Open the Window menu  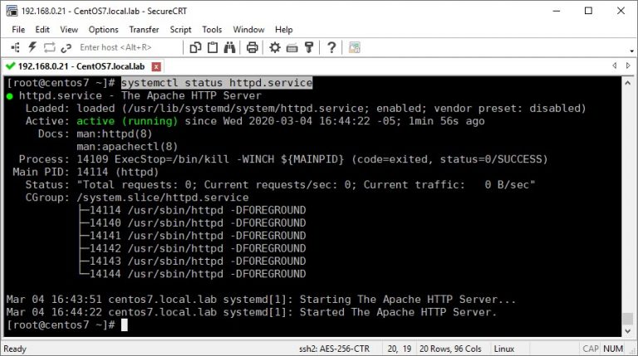[x=248, y=30]
